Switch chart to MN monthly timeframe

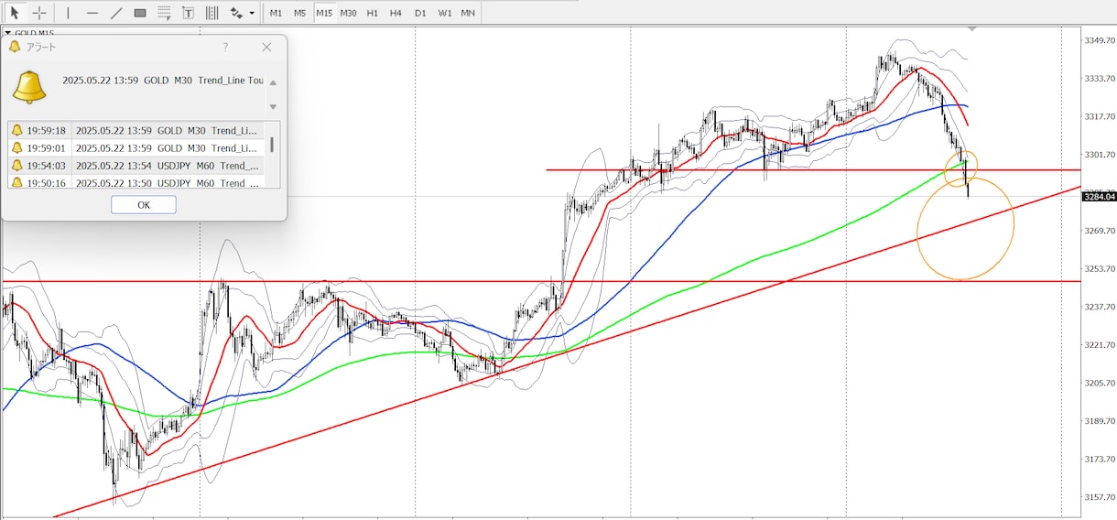coord(468,13)
